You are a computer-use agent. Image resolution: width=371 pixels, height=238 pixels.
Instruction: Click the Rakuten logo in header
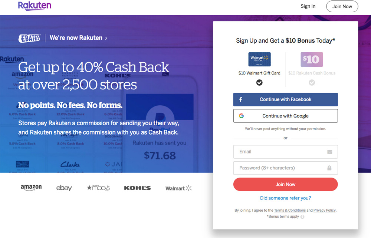point(35,6)
